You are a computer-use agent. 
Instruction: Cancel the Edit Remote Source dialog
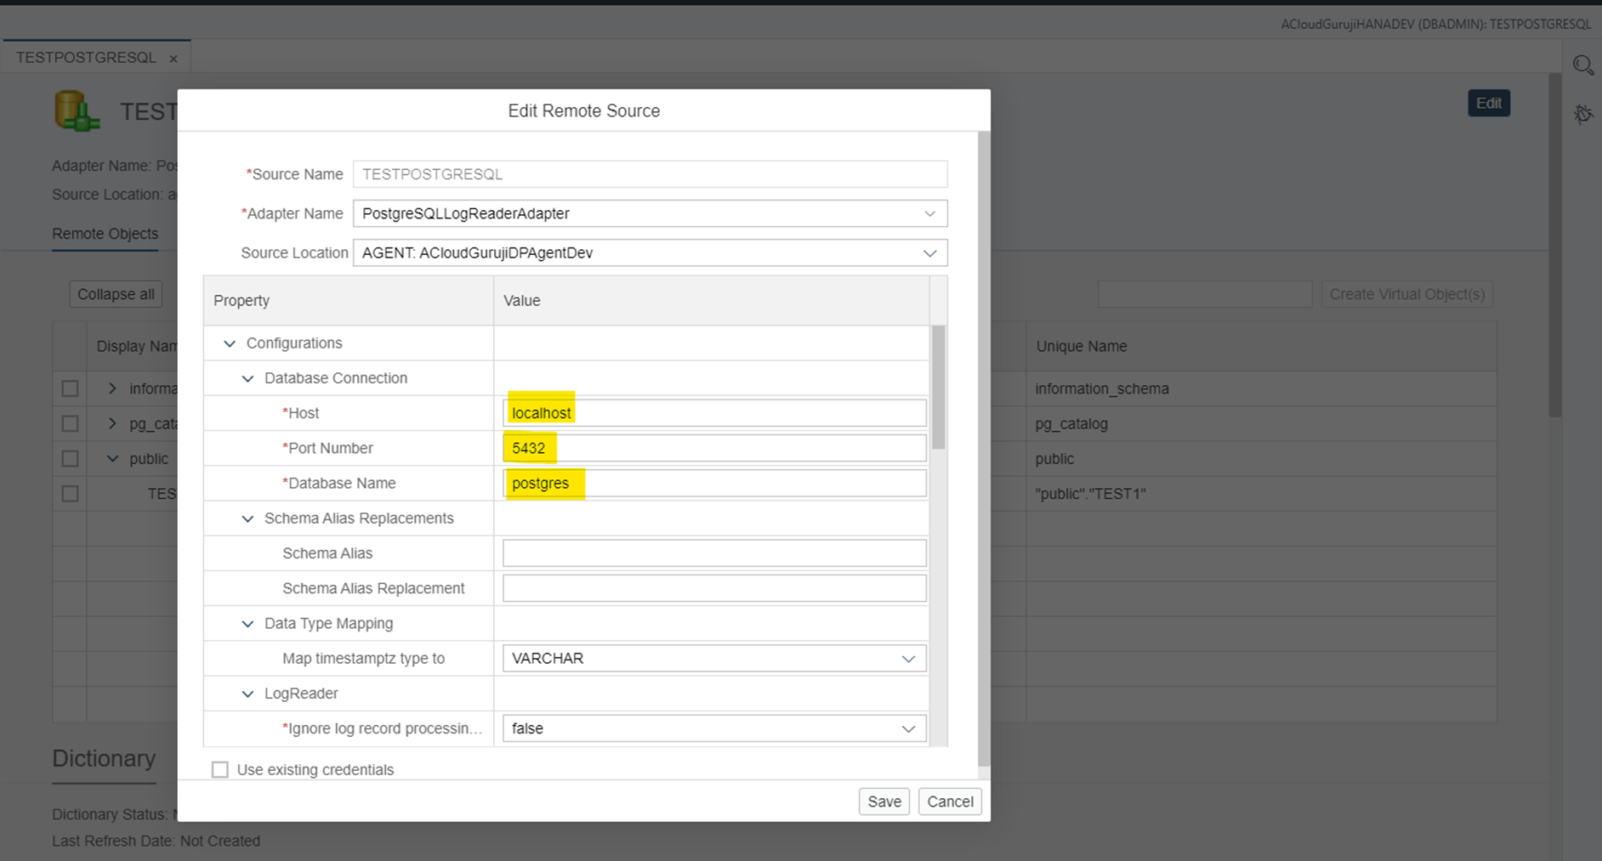pos(950,802)
